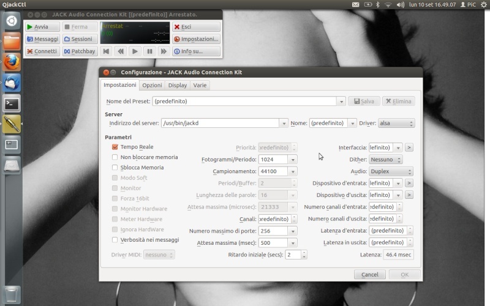The image size is (490, 306).
Task: Open Ubuntu Dash home launcher icon
Action: (x=12, y=21)
